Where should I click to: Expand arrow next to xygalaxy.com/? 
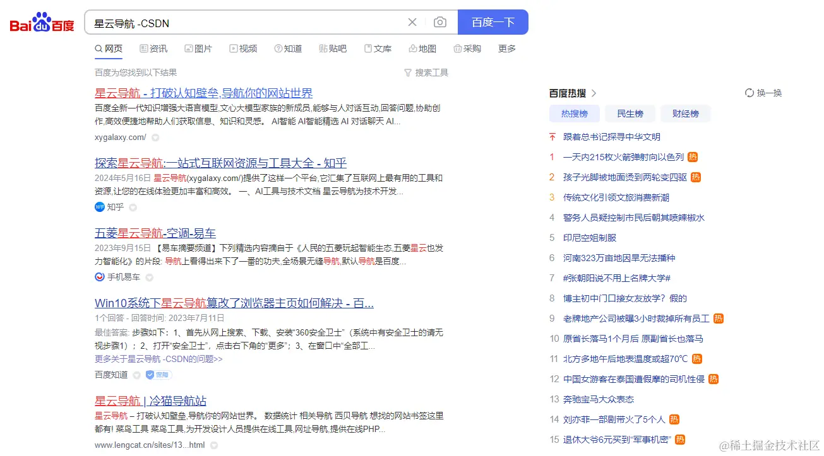click(155, 137)
